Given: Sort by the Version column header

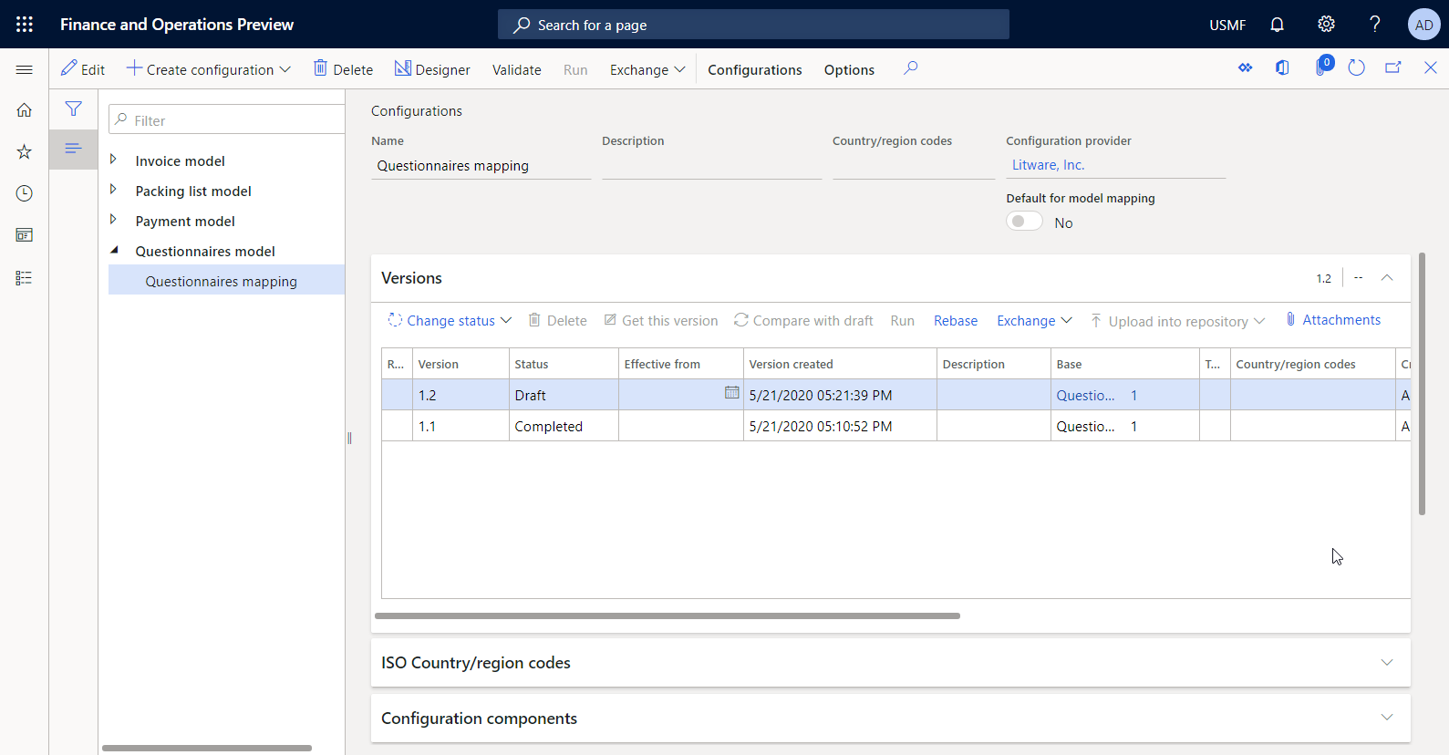Looking at the screenshot, I should pos(461,364).
